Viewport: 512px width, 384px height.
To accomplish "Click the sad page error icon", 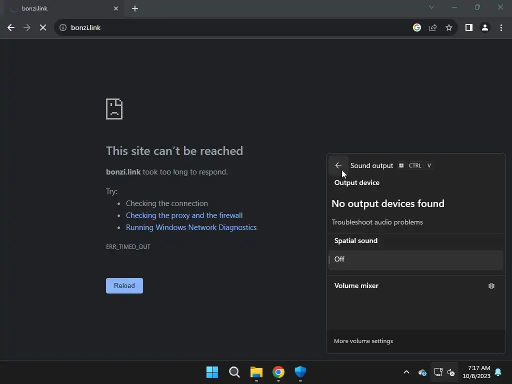I will (114, 109).
